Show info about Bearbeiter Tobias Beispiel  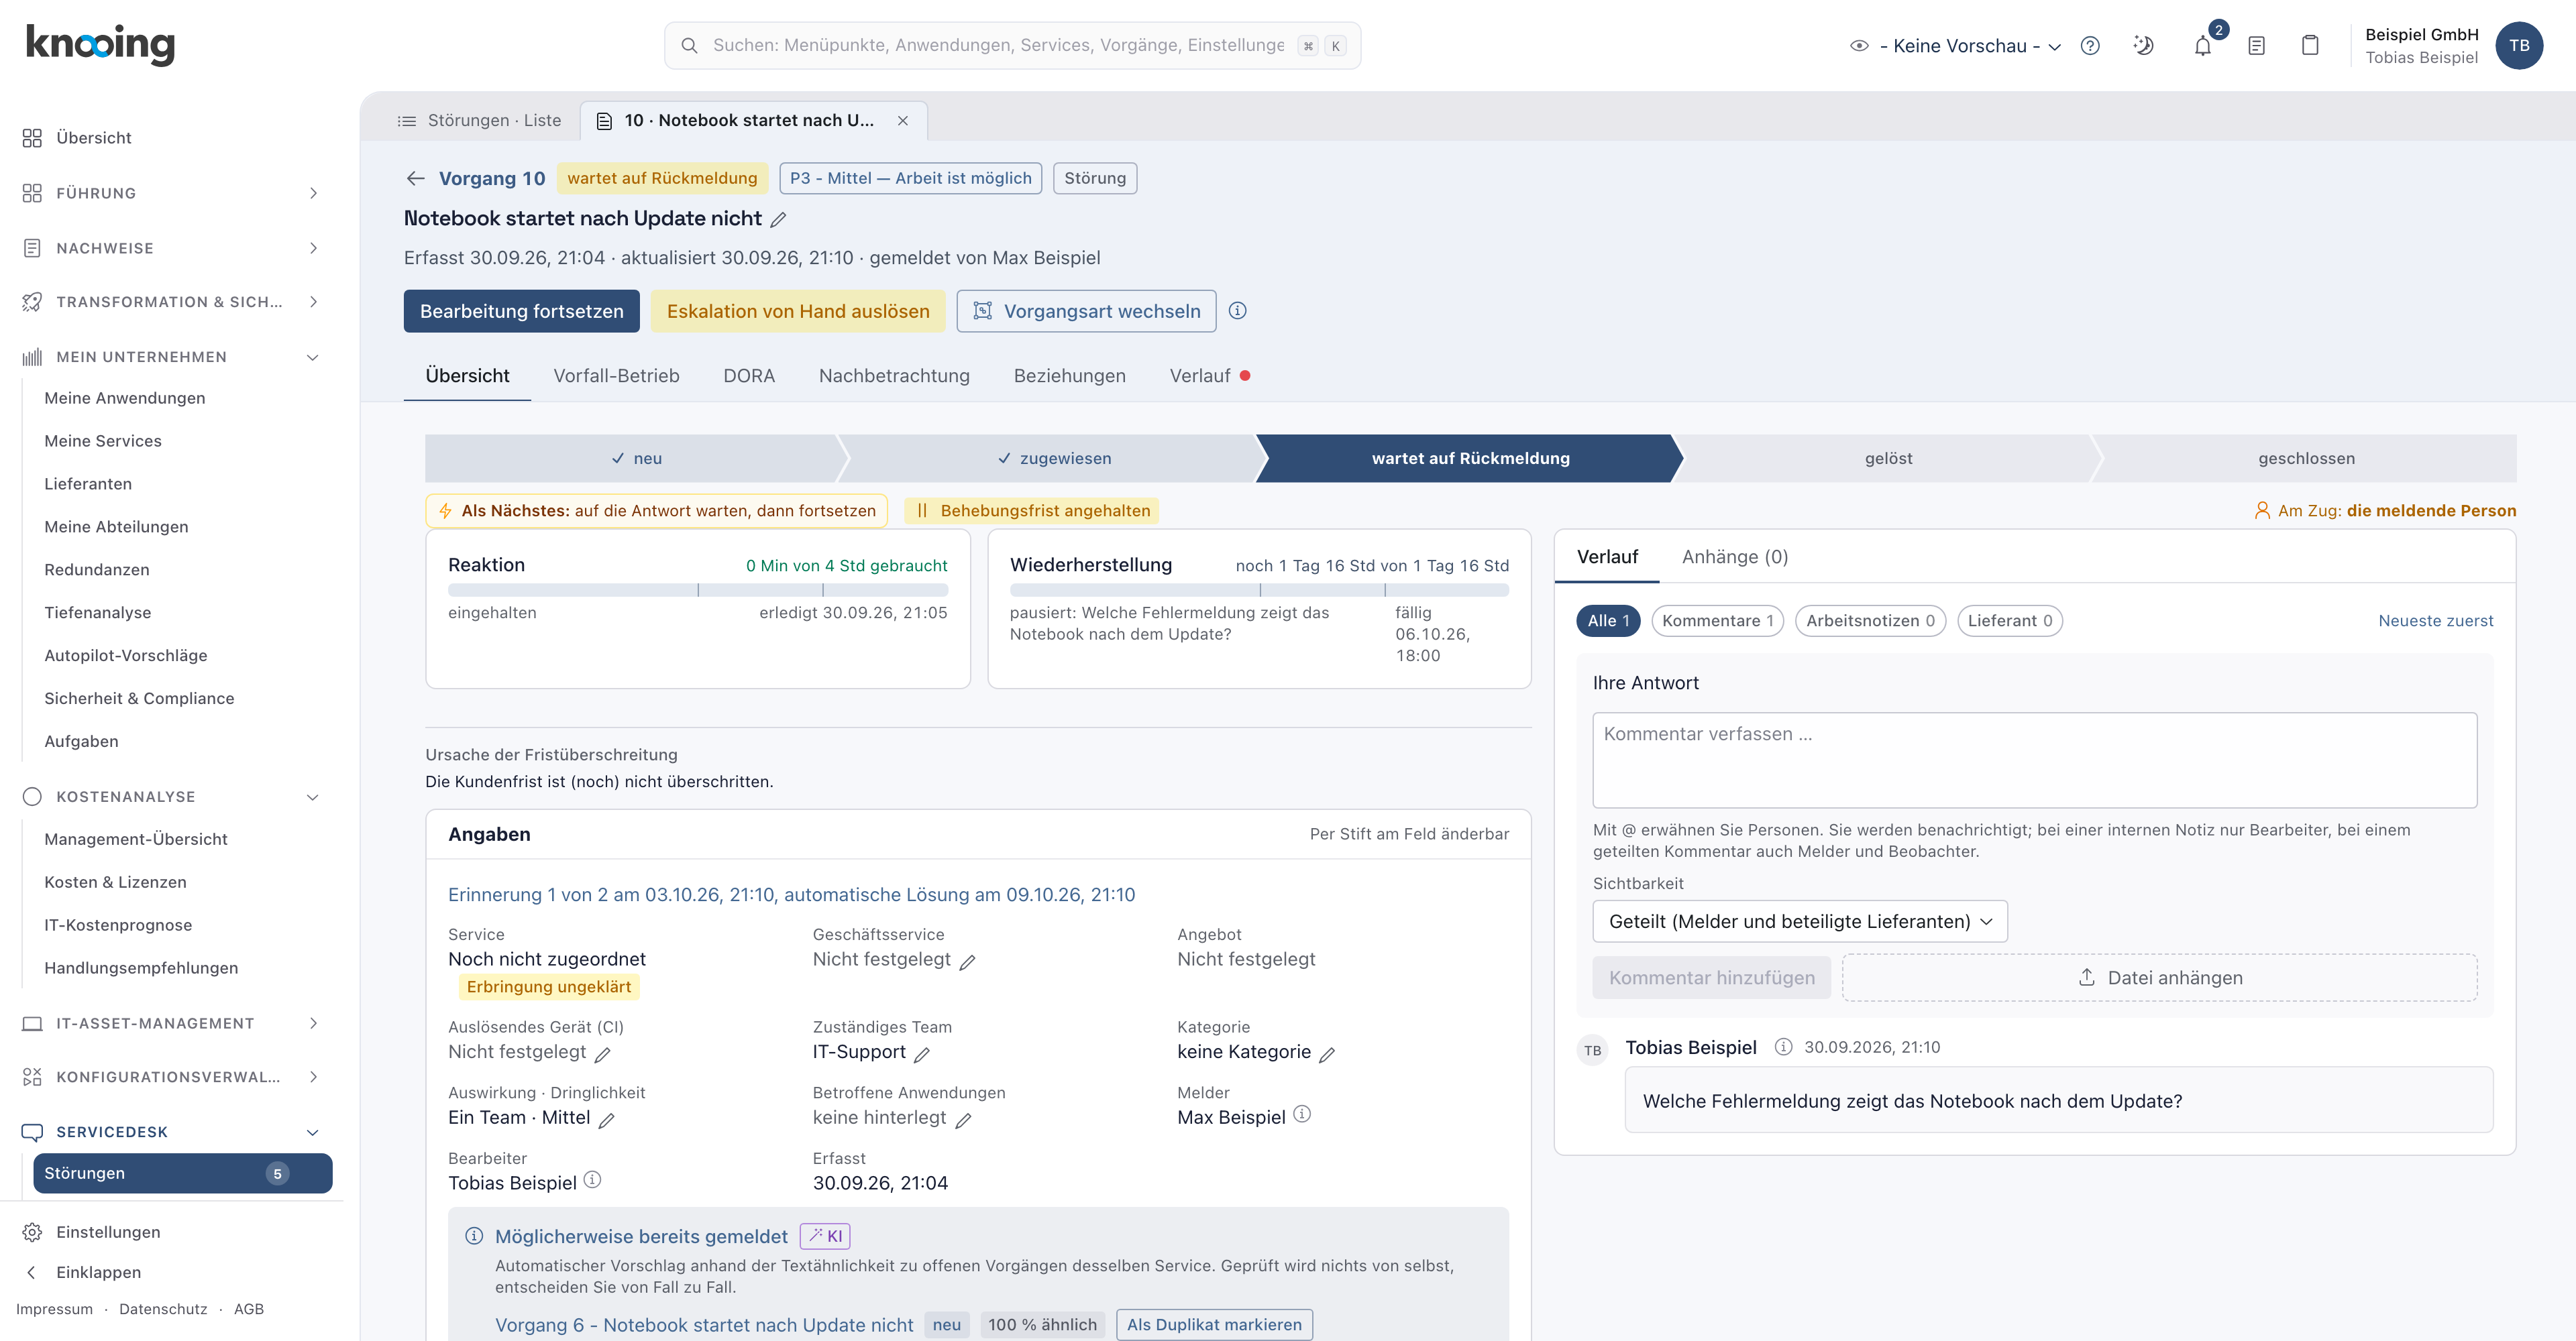[592, 1180]
